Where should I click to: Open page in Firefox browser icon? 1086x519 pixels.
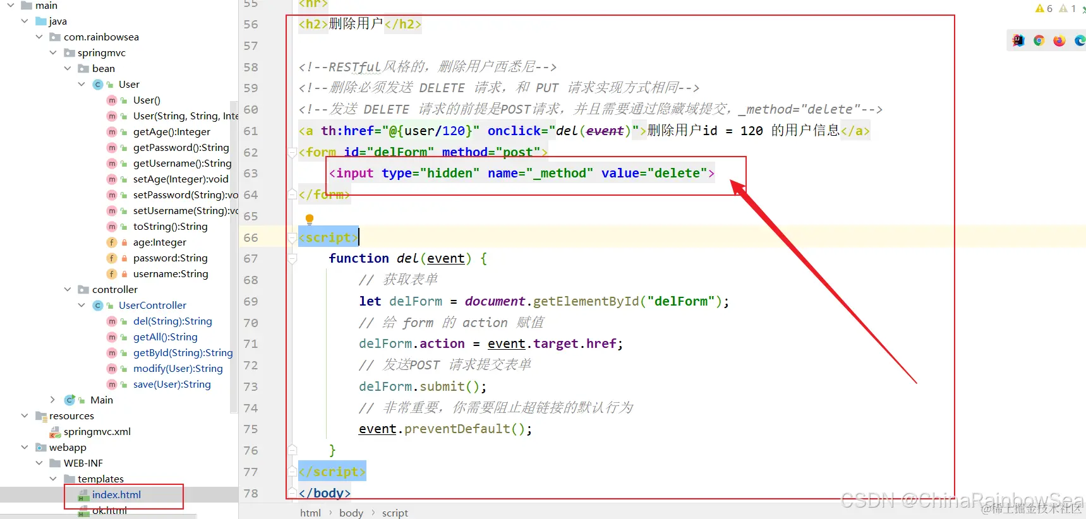click(1059, 40)
